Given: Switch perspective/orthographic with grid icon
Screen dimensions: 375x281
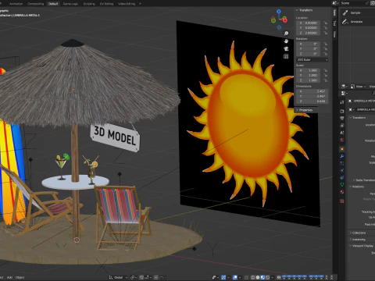Looking at the screenshot, I should click(x=286, y=56).
